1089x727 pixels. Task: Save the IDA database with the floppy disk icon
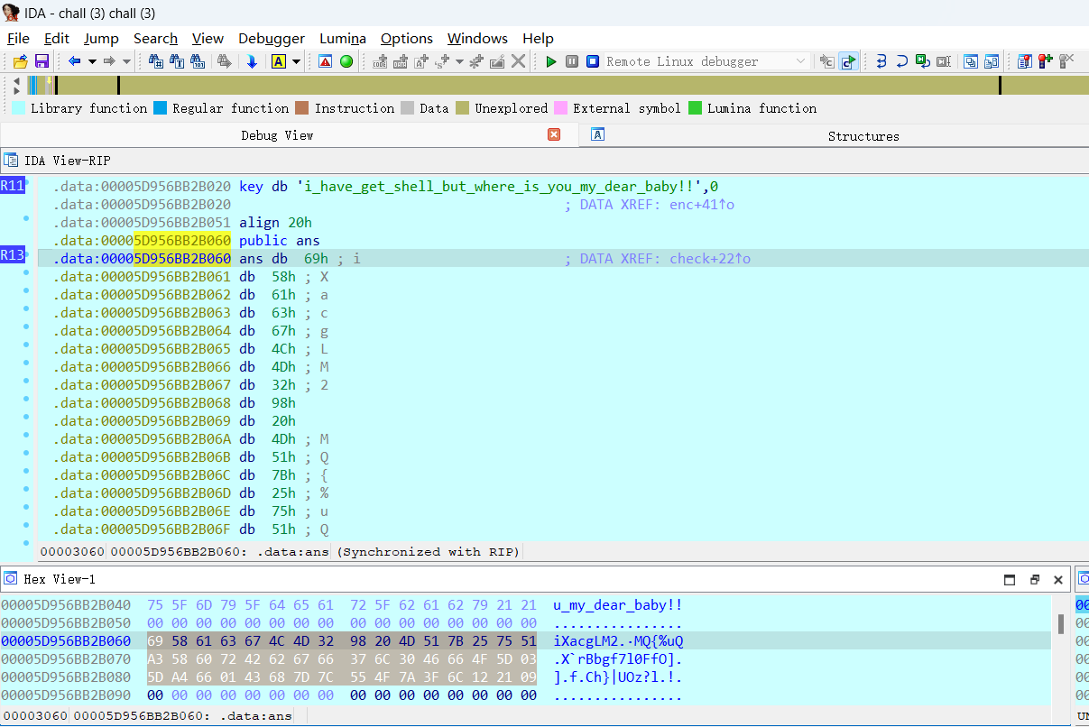(x=42, y=60)
